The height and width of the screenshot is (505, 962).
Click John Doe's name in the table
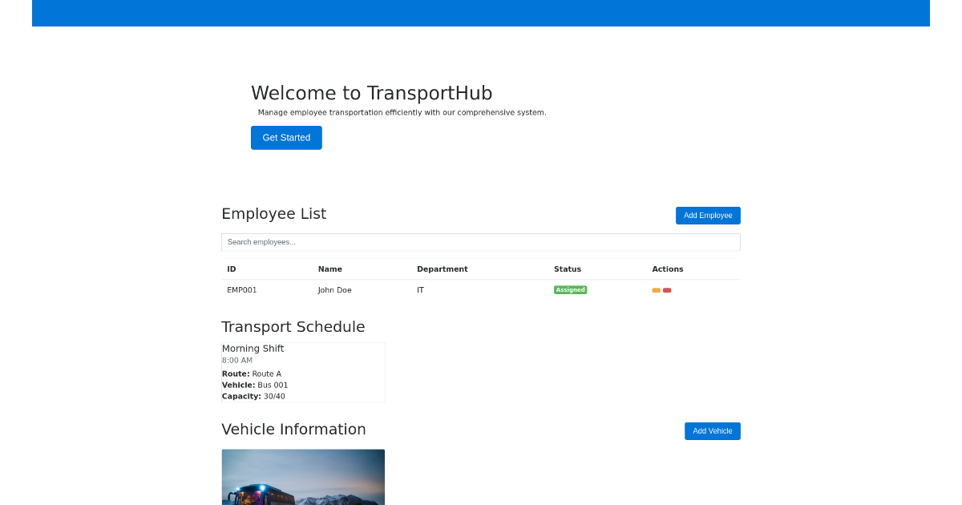coord(335,289)
